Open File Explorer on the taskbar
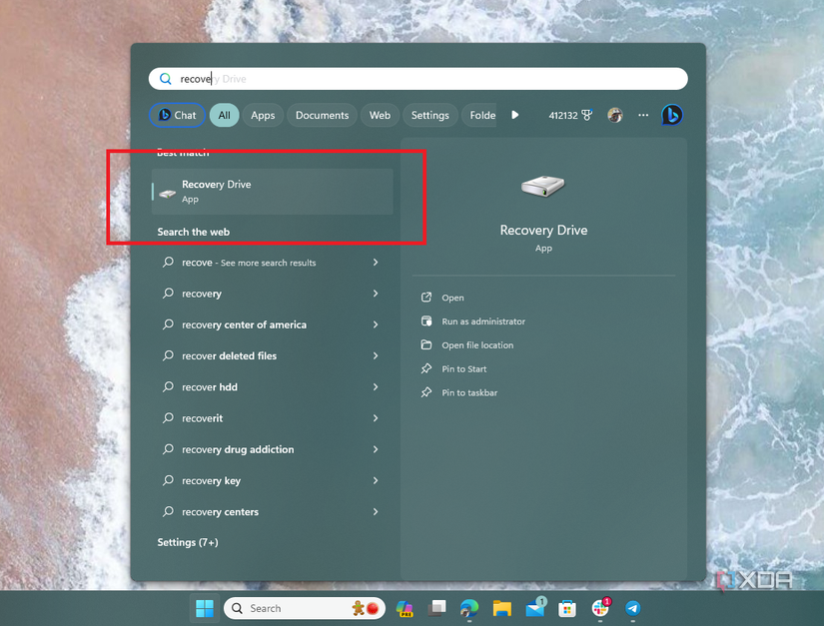 pyautogui.click(x=502, y=608)
